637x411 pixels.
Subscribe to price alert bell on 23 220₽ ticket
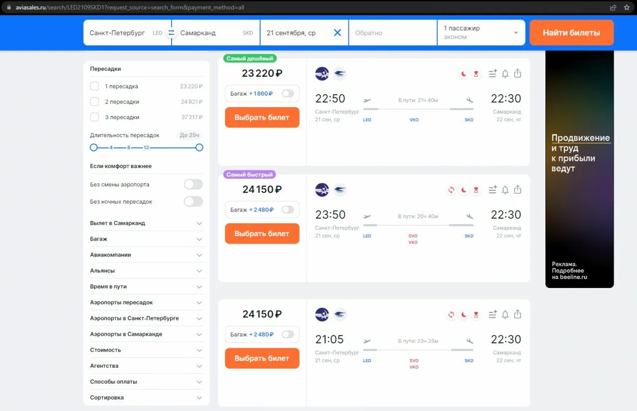[505, 74]
